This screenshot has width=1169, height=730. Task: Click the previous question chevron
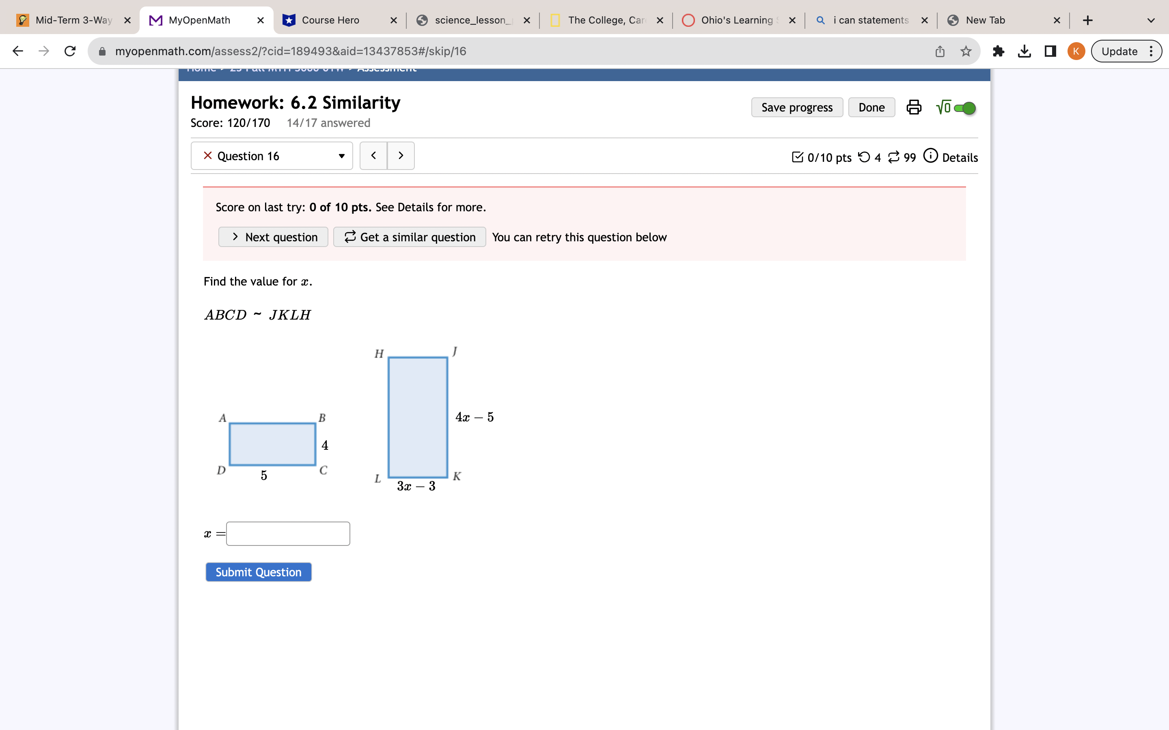pyautogui.click(x=373, y=155)
